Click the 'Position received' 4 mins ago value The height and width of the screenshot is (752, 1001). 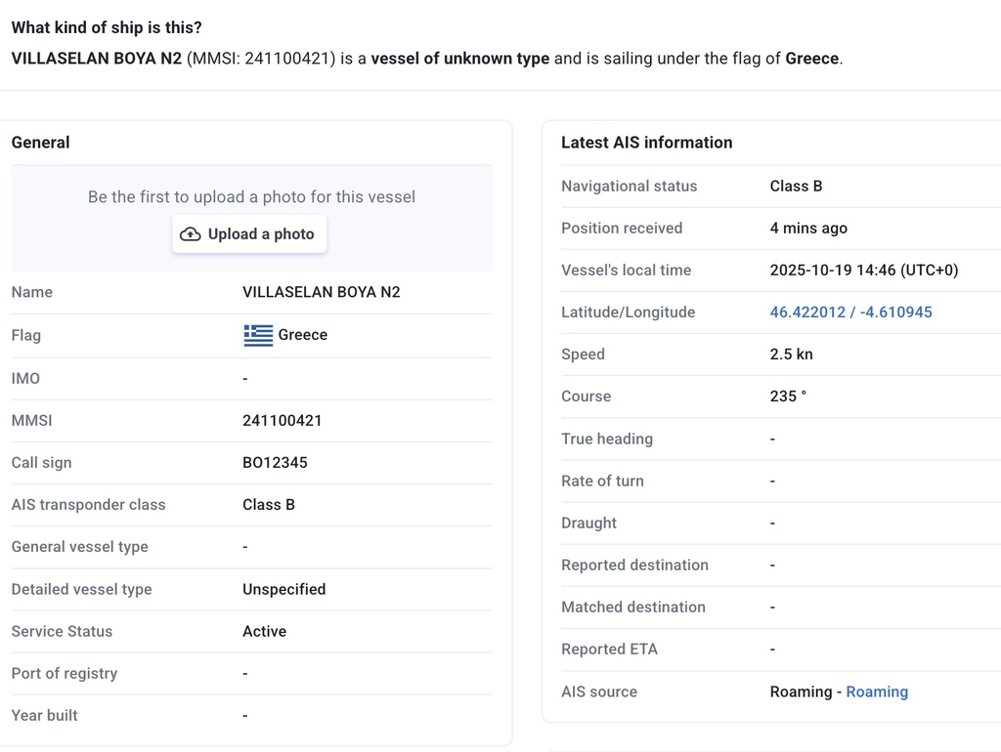[x=808, y=229]
